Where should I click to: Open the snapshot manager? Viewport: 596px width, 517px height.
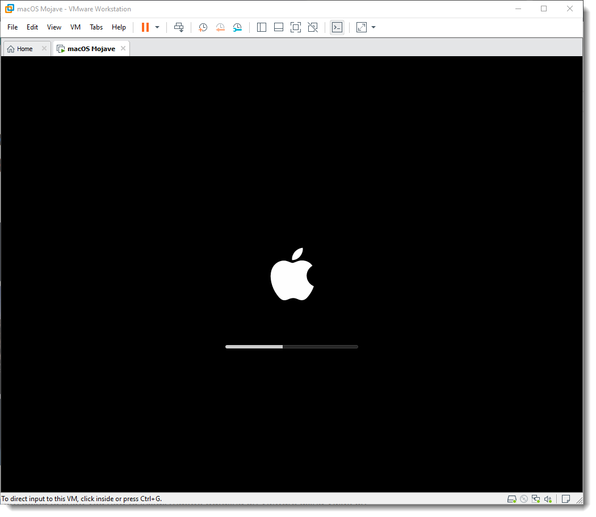pyautogui.click(x=237, y=27)
